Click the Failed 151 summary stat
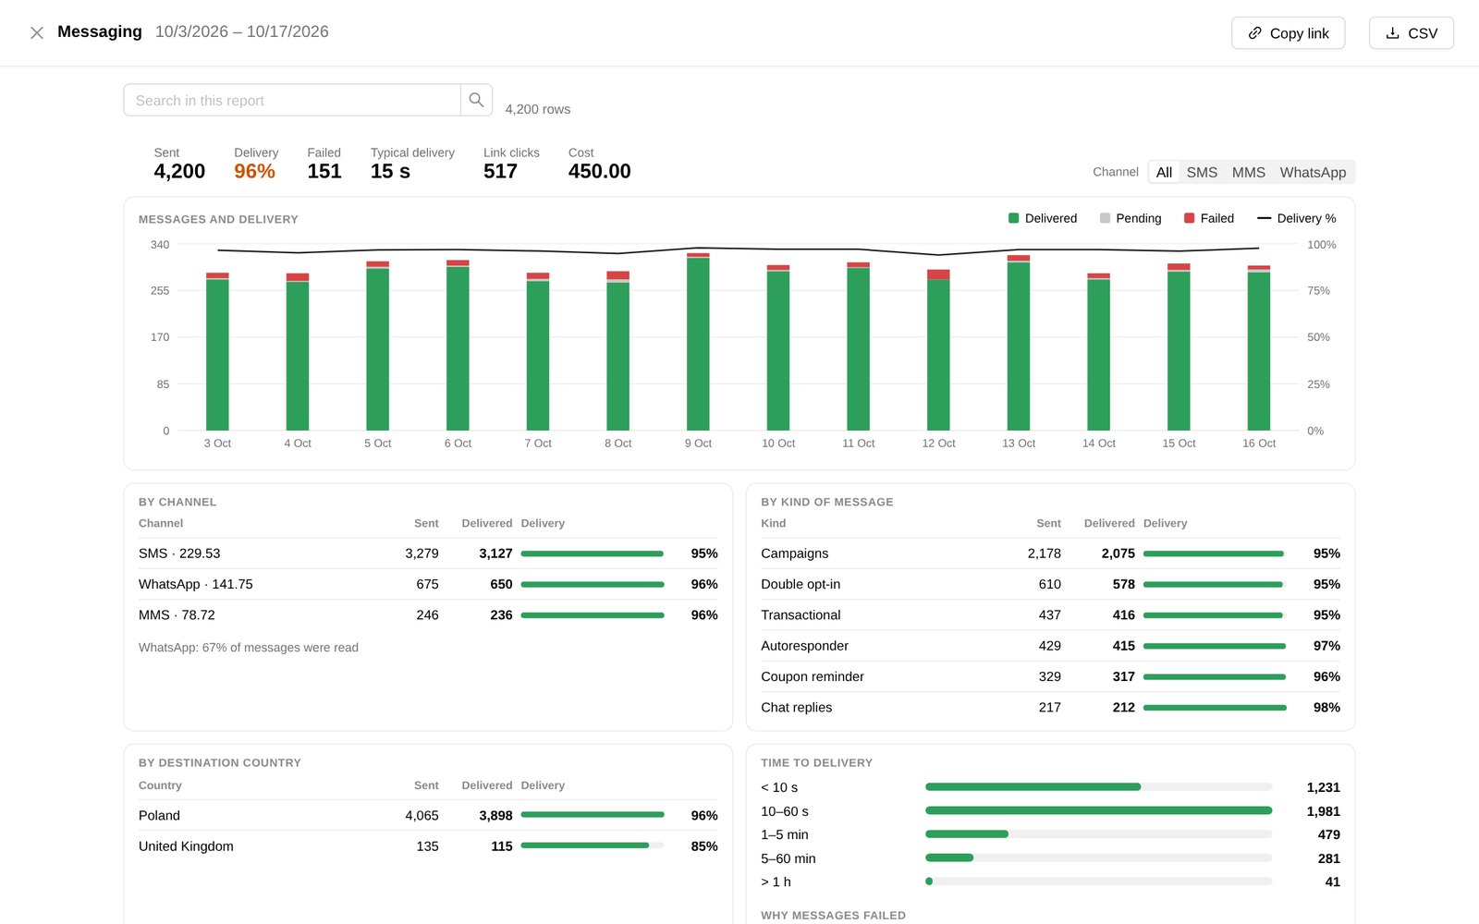This screenshot has height=924, width=1479. pos(324,164)
